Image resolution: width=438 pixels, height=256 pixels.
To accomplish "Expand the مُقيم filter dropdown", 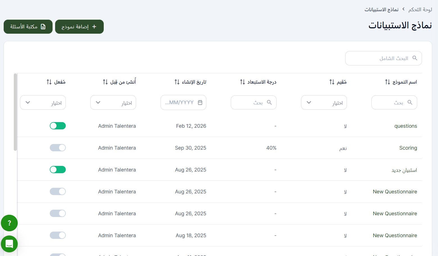I will [x=324, y=102].
